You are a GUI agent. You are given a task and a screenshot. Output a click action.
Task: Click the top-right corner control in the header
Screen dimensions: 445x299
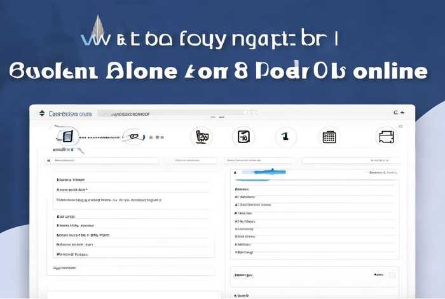pos(399,113)
